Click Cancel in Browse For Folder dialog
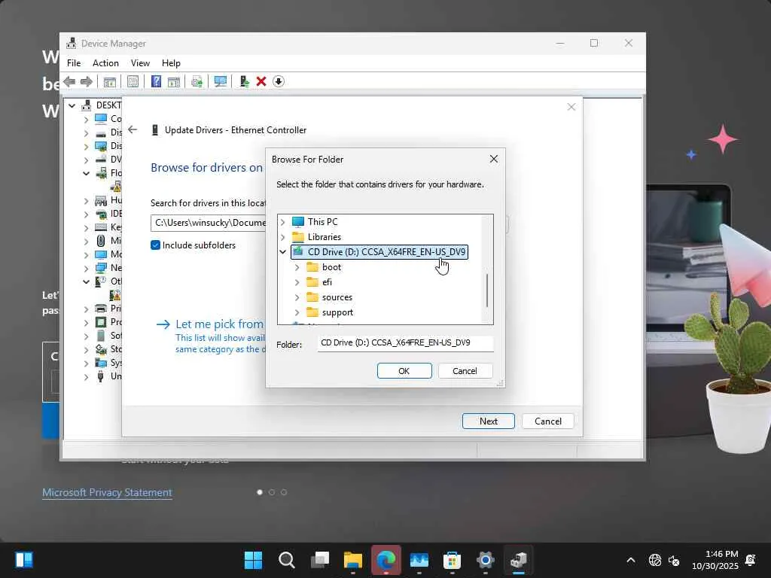 point(465,370)
